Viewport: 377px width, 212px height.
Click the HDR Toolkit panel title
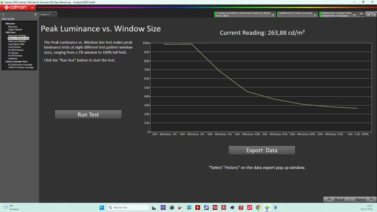click(x=8, y=19)
